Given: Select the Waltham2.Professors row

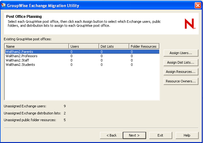Looking at the screenshot, I should (x=21, y=56).
